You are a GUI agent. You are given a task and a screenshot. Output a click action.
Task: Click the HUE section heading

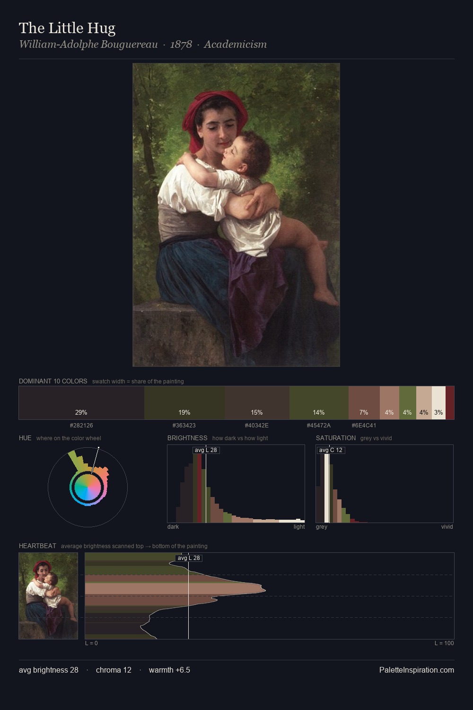coord(25,438)
